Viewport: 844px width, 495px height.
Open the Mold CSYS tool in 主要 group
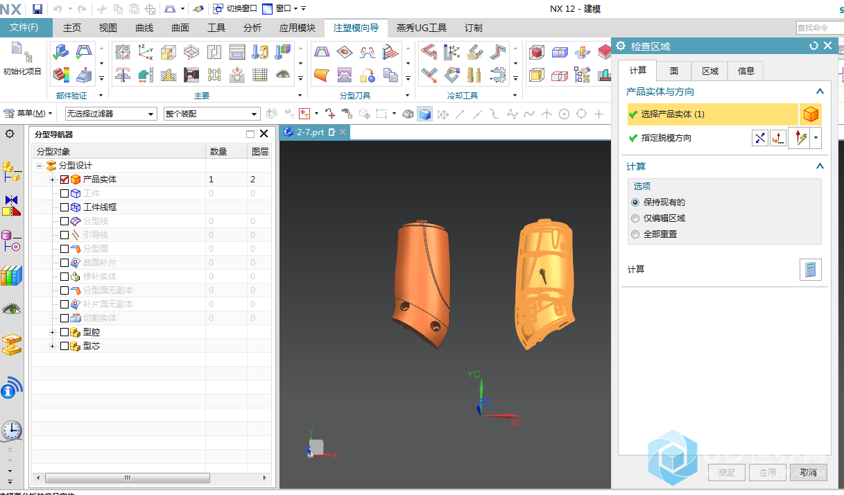[146, 52]
